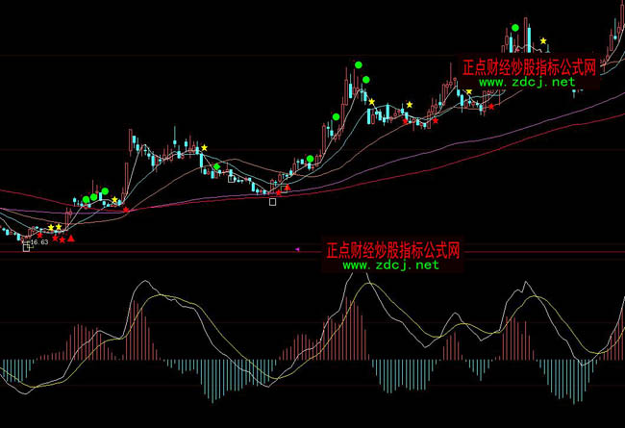Viewport: 625px width, 428px height.
Task: Select the topmost green dot marker
Action: tap(515, 27)
